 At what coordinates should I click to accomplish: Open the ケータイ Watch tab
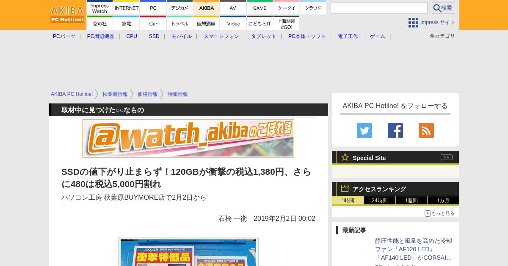(x=287, y=8)
